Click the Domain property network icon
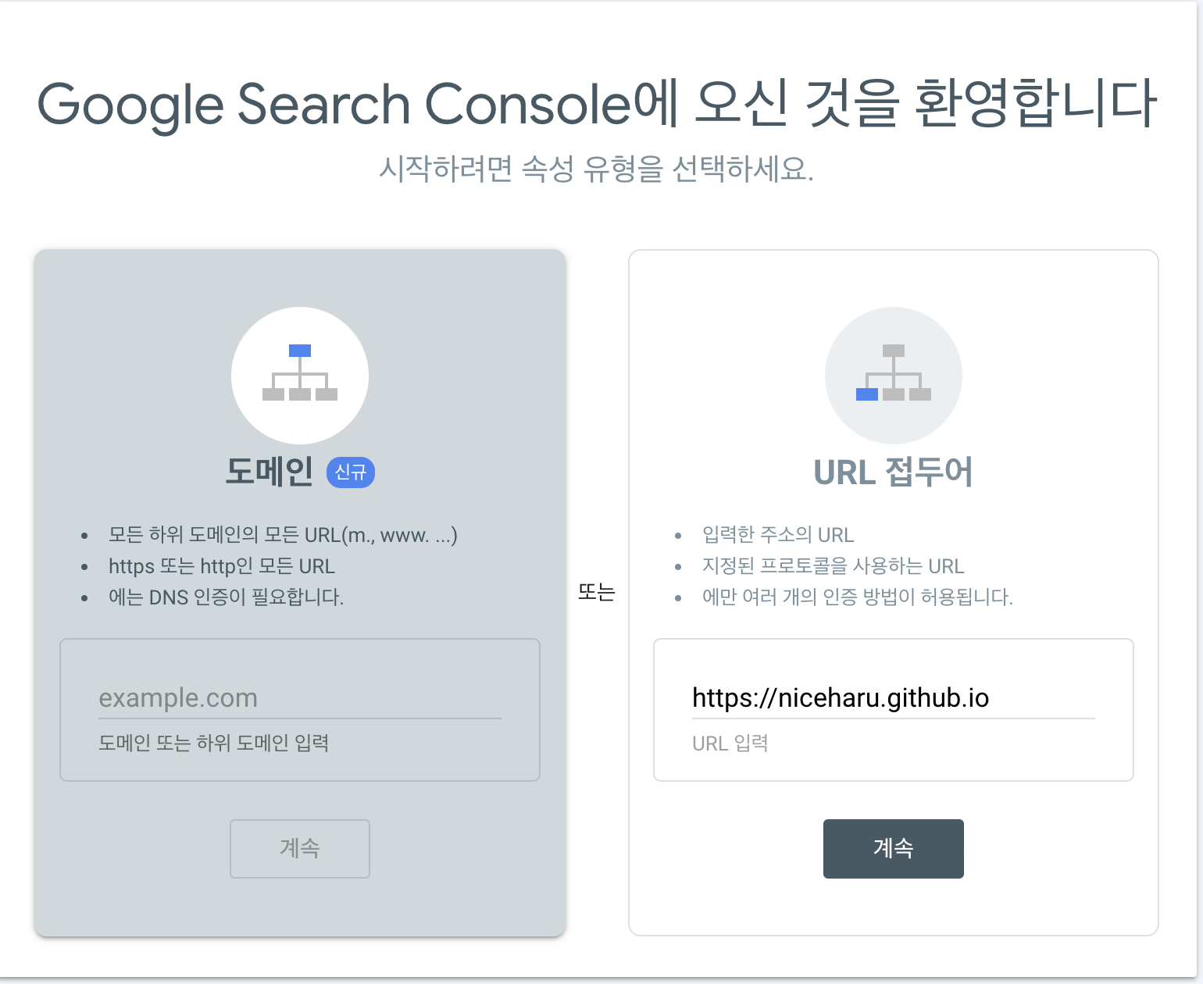Screen dimensions: 1203x984 (x=300, y=375)
